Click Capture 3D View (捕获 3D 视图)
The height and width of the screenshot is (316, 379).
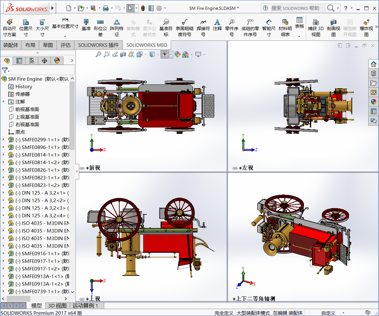[x=316, y=28]
